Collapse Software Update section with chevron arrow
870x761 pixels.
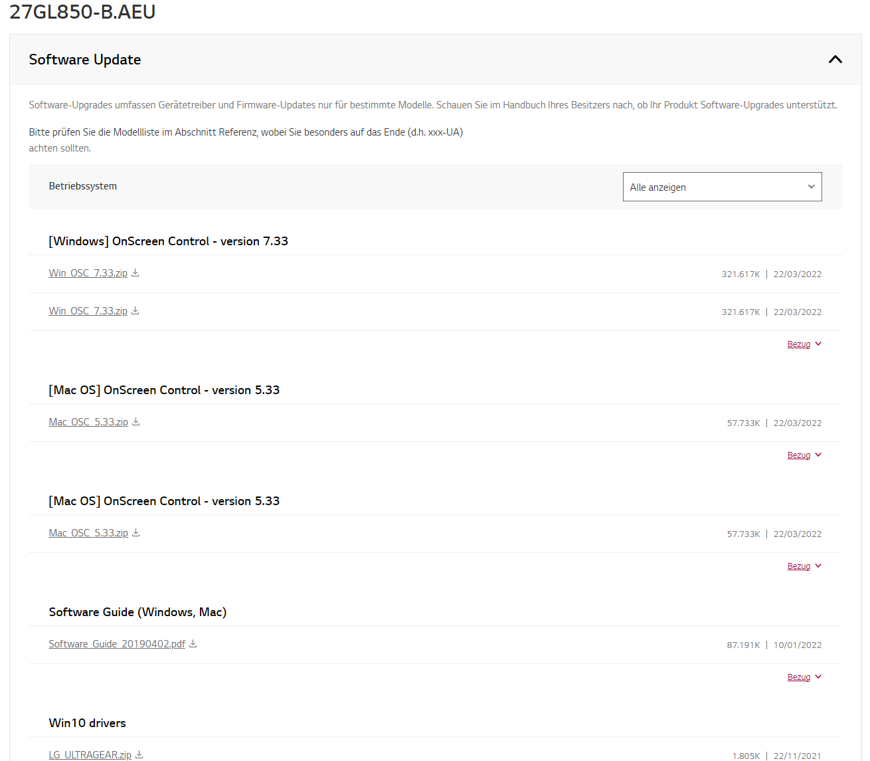click(x=835, y=59)
